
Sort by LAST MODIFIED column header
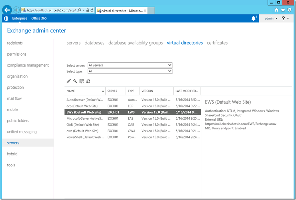click(187, 91)
